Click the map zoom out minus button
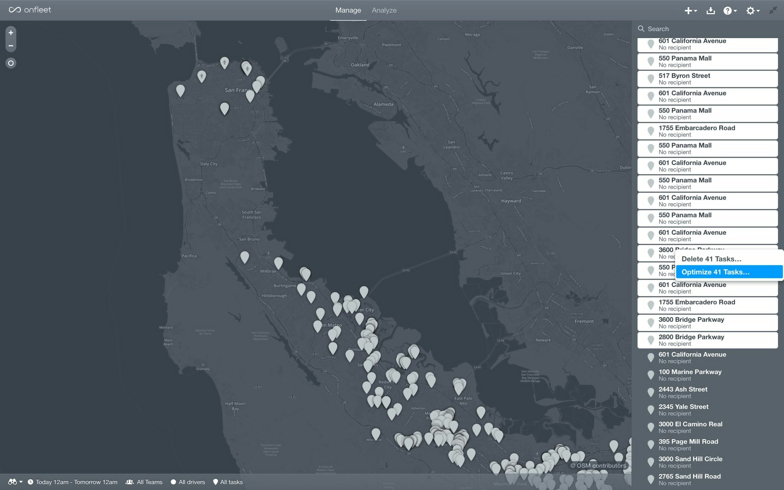This screenshot has height=490, width=784. point(11,46)
